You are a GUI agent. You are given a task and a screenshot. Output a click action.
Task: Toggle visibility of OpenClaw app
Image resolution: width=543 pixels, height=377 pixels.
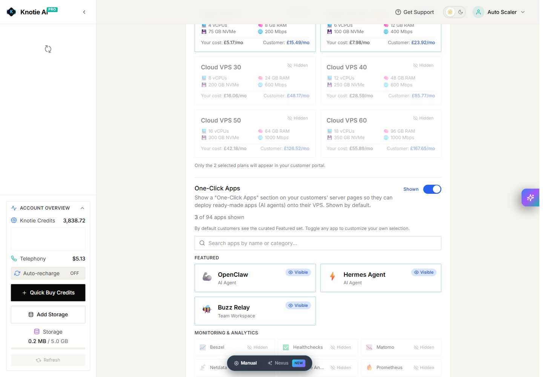[298, 272]
